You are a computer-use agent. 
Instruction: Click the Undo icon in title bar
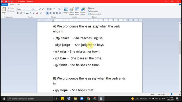point(9,1)
